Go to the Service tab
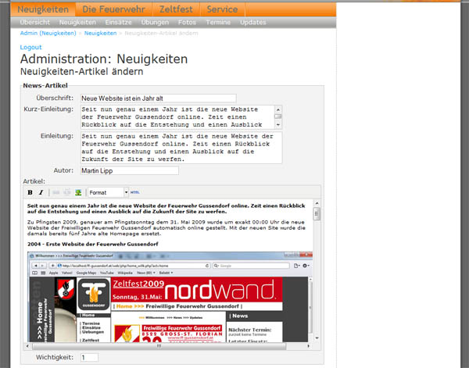The image size is (469, 368). (224, 9)
